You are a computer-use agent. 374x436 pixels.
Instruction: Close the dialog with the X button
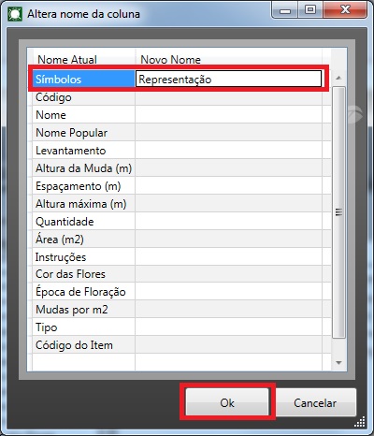coord(345,10)
